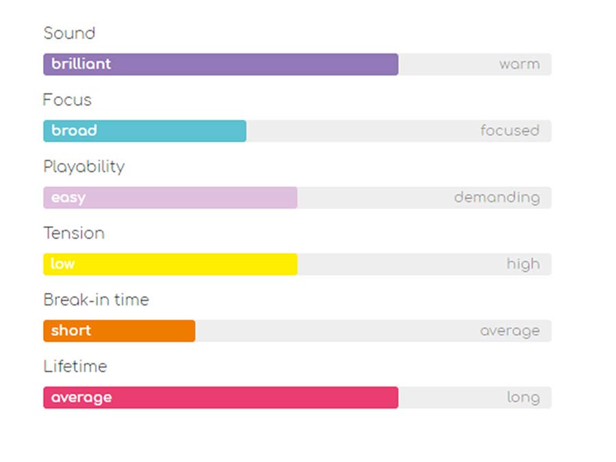Select the 'short' label on orange bar
Viewport: 616px width, 462px height.
point(71,331)
